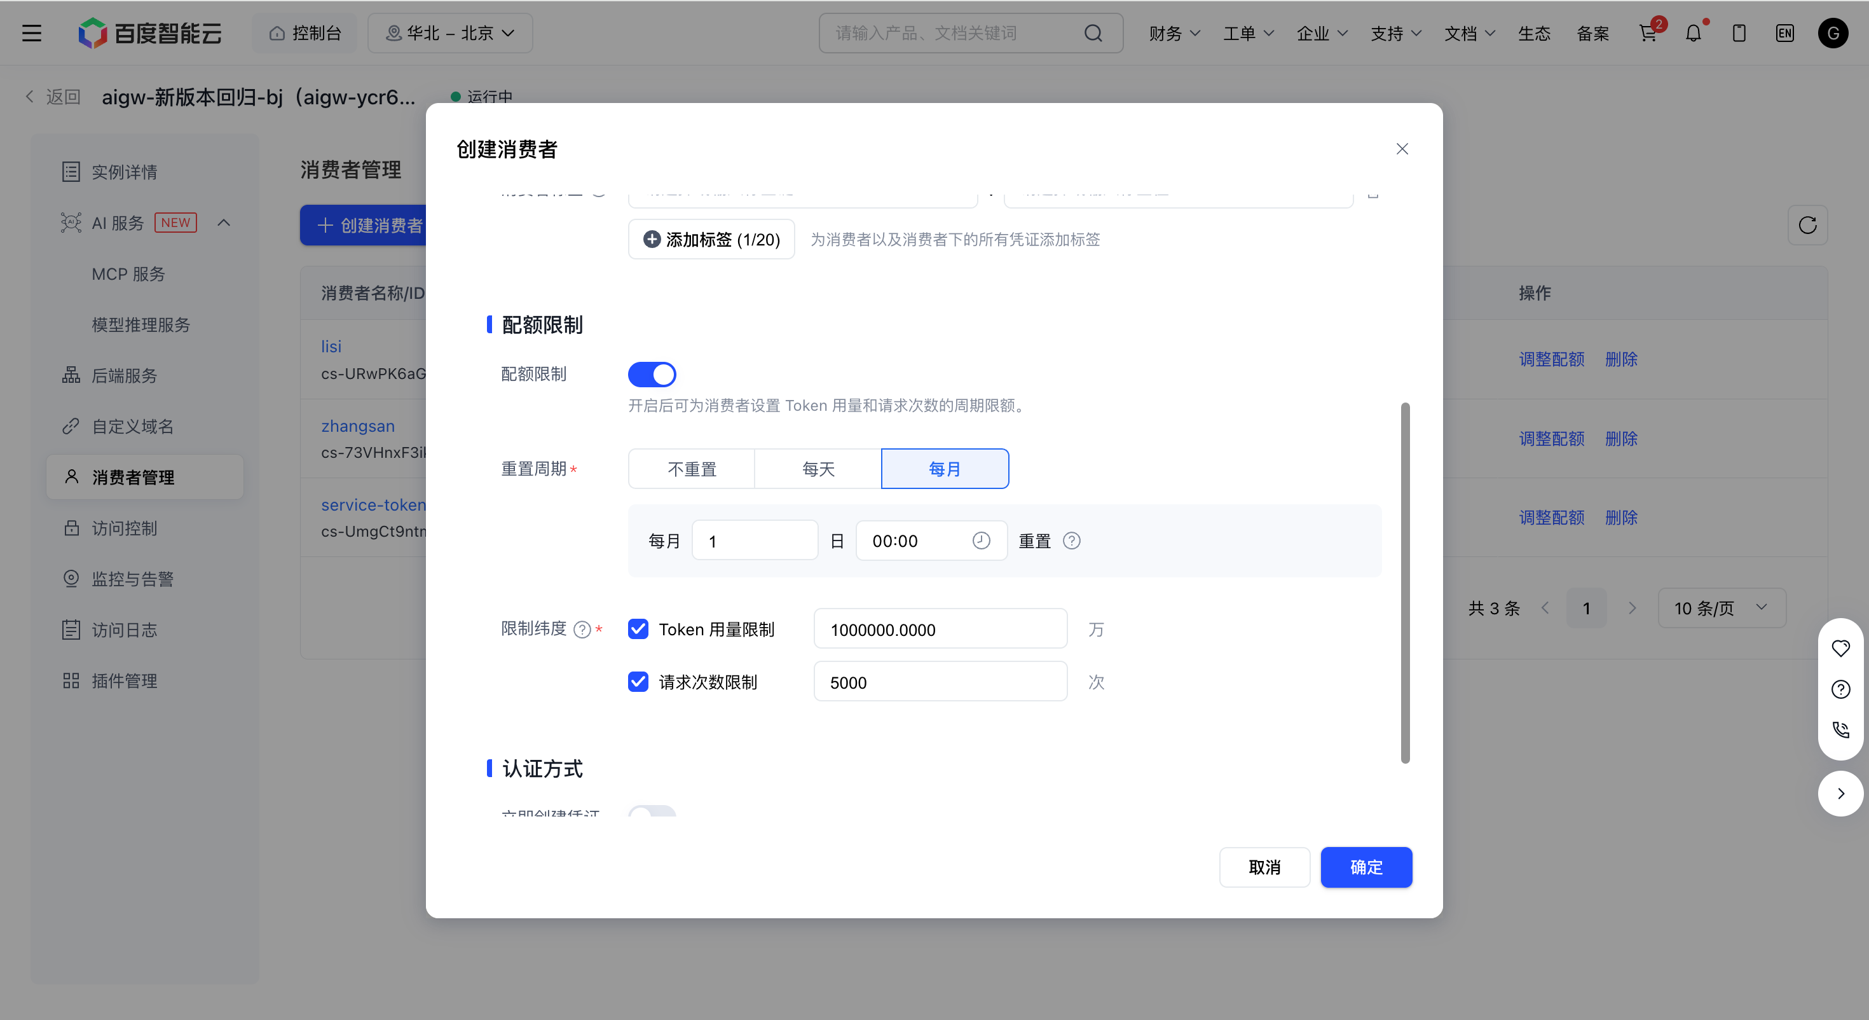The height and width of the screenshot is (1020, 1869).
Task: Click the monthly reset day input
Action: 755,541
